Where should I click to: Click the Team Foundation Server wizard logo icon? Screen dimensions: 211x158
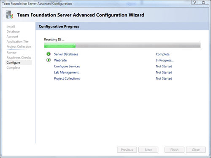[9, 15]
